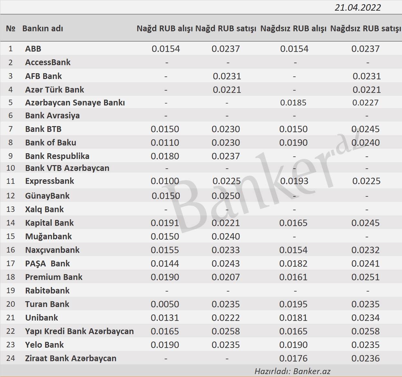Screen dimensions: 402x377
Task: Select Azərbaycan Sənaye Bankı in the list
Action: [x=75, y=103]
